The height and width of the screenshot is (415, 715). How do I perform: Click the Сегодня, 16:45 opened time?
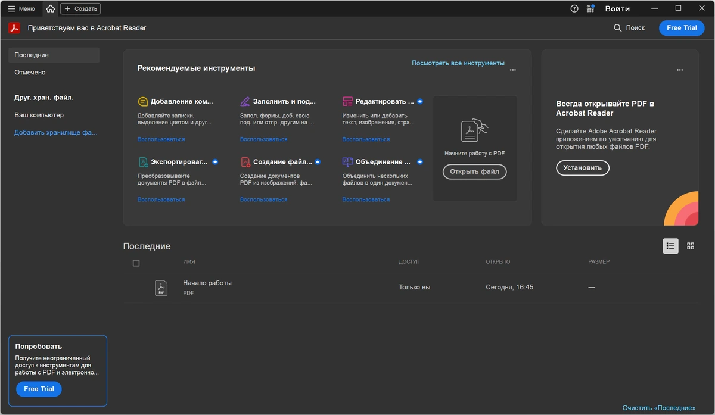[x=509, y=287]
